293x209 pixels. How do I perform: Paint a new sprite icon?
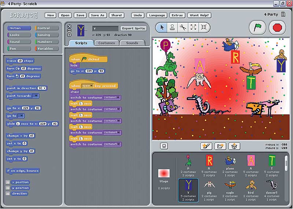point(206,146)
